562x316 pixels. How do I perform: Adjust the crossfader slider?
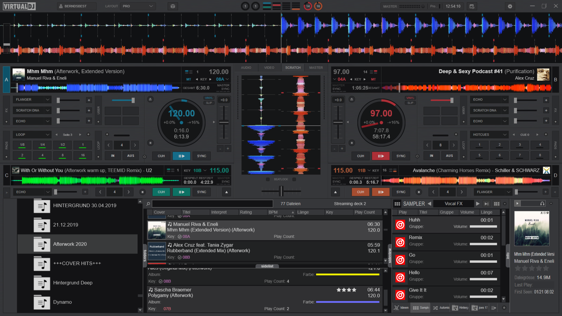(281, 191)
